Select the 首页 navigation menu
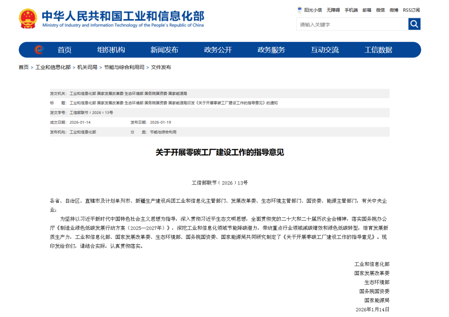The image size is (449, 317). click(65, 49)
